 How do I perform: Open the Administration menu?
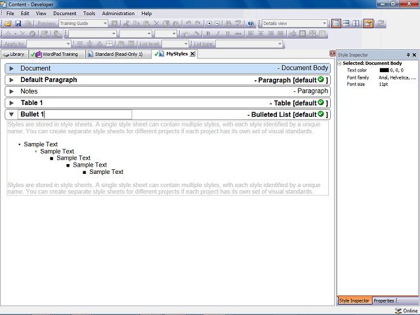(118, 13)
